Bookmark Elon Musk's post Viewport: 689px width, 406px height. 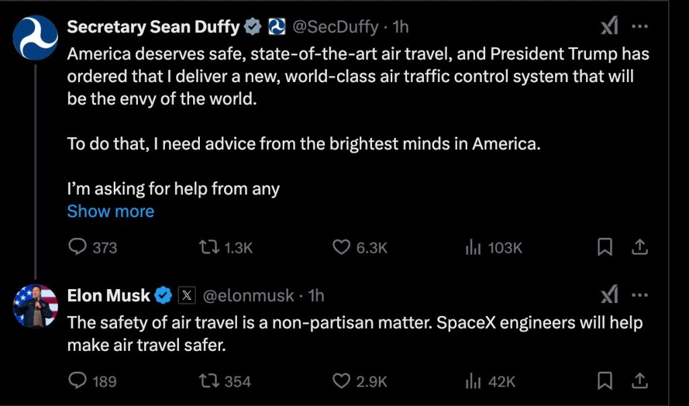point(605,381)
